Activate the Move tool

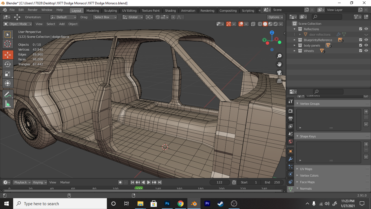pyautogui.click(x=8, y=55)
